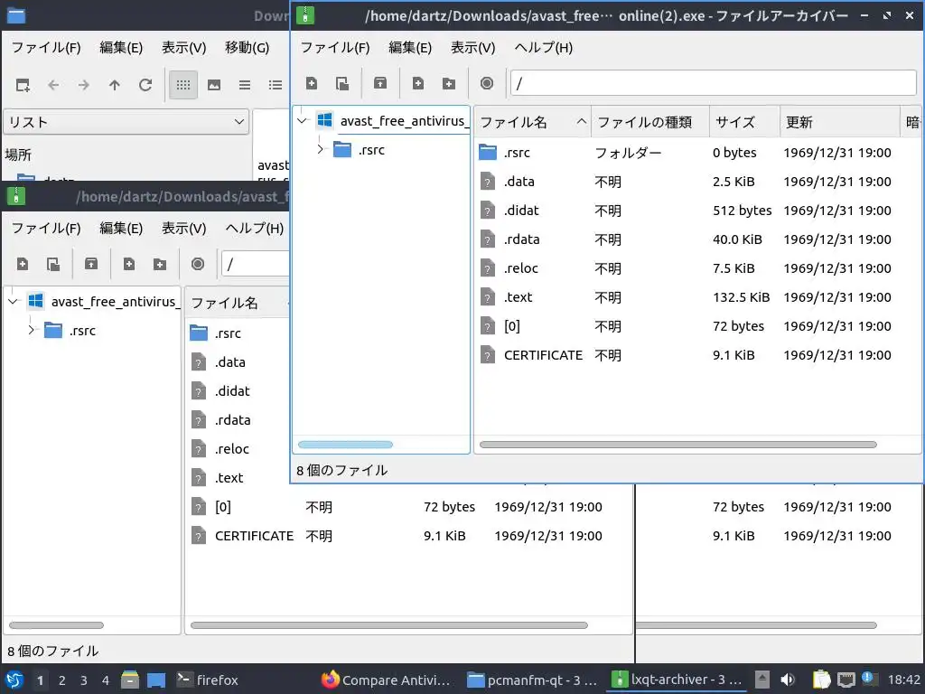Click horizontal scrollbar under front archiver tree
This screenshot has width=925, height=694.
coord(345,445)
